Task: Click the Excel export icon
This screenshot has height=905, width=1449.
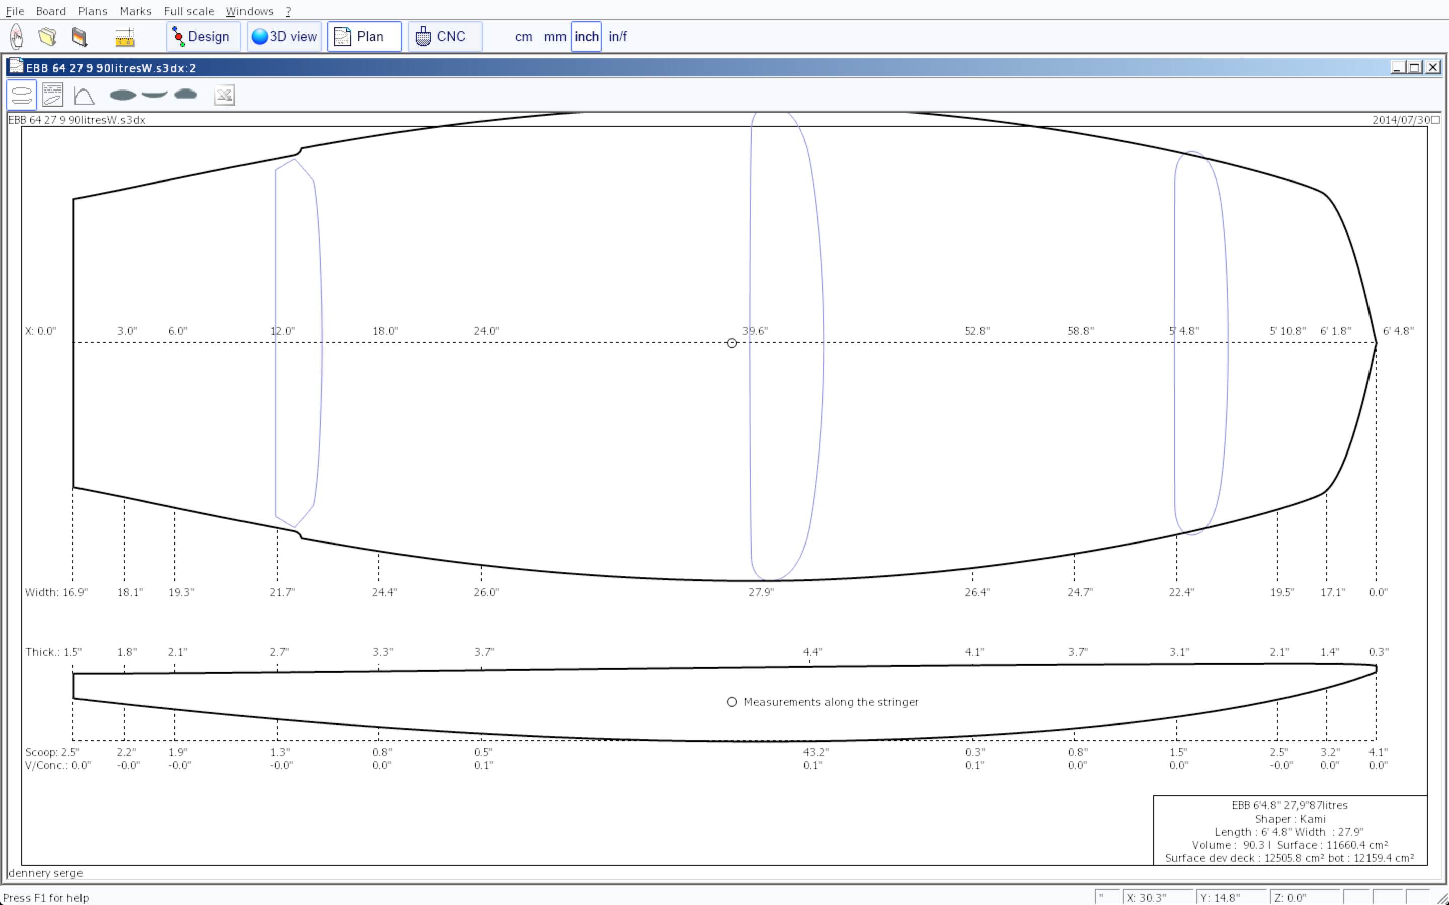Action: tap(224, 95)
